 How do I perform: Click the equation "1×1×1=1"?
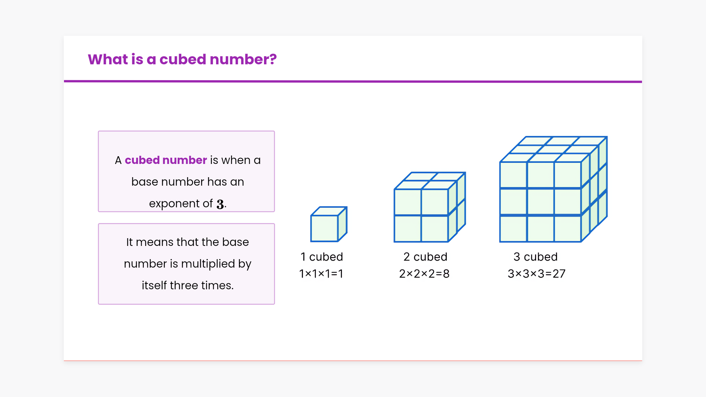click(x=321, y=273)
